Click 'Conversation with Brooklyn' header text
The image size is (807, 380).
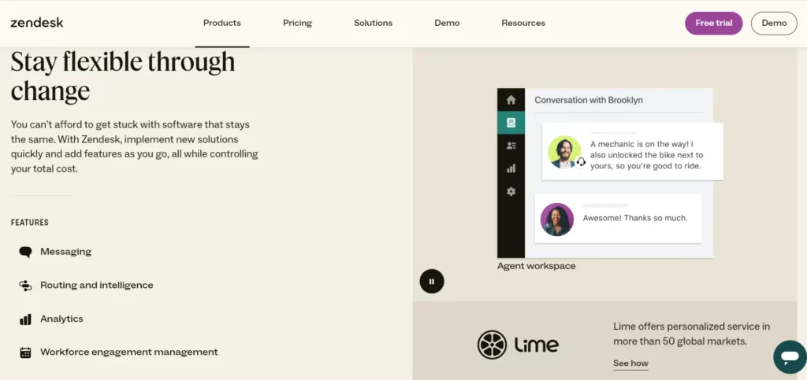click(x=589, y=100)
